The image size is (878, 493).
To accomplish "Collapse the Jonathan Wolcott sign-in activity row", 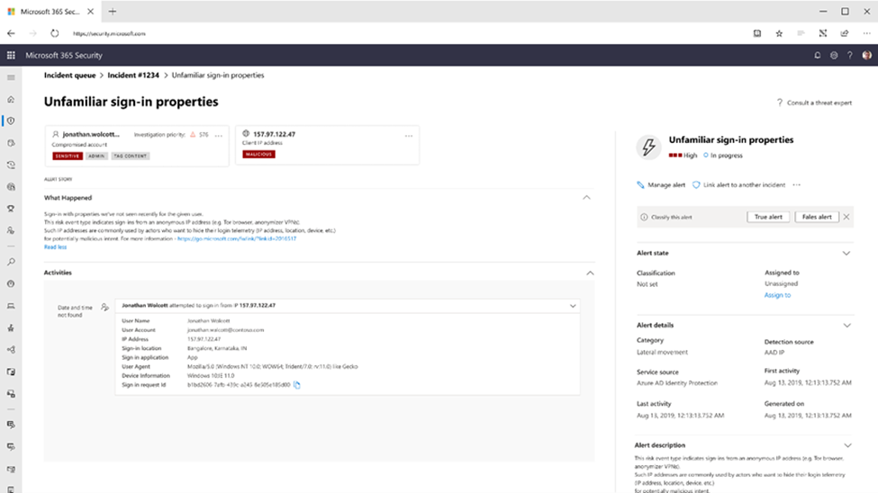I will click(573, 306).
